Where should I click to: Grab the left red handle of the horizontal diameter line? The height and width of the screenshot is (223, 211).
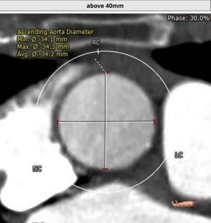pyautogui.click(x=58, y=122)
